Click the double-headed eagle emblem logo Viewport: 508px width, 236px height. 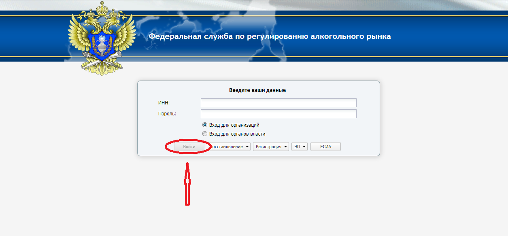tap(102, 38)
